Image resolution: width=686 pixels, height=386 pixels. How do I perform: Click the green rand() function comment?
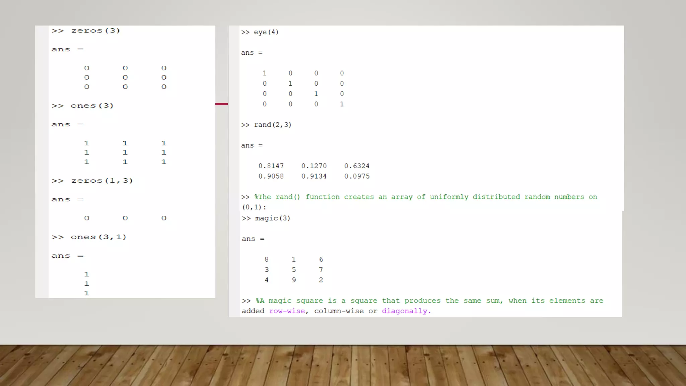tap(425, 197)
